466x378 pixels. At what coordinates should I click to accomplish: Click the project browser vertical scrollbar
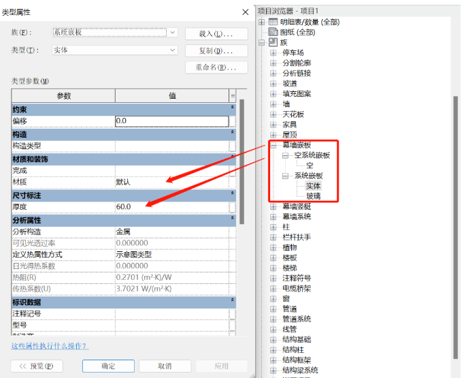[456, 227]
